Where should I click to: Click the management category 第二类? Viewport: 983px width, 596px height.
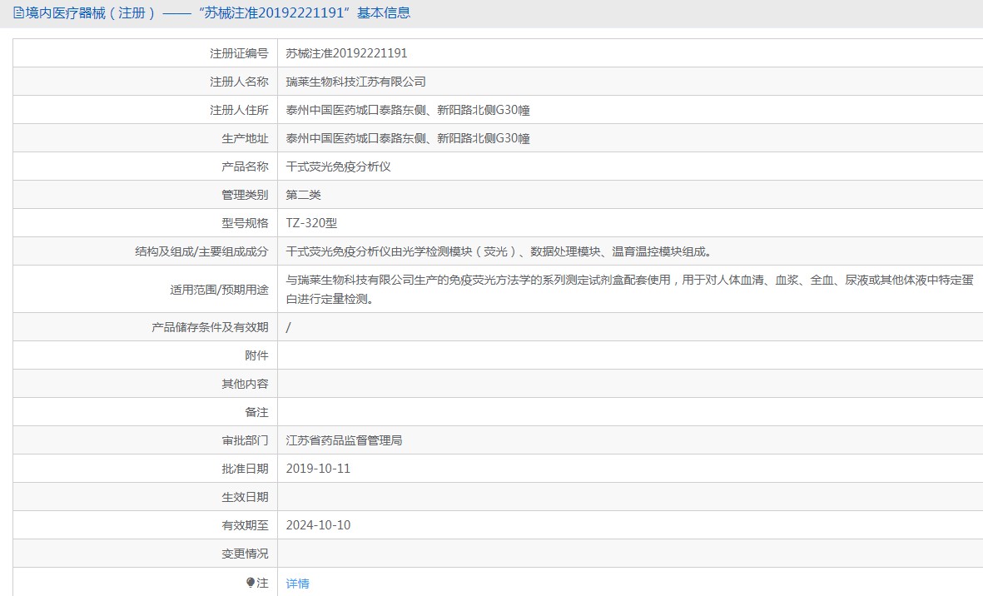pyautogui.click(x=303, y=195)
